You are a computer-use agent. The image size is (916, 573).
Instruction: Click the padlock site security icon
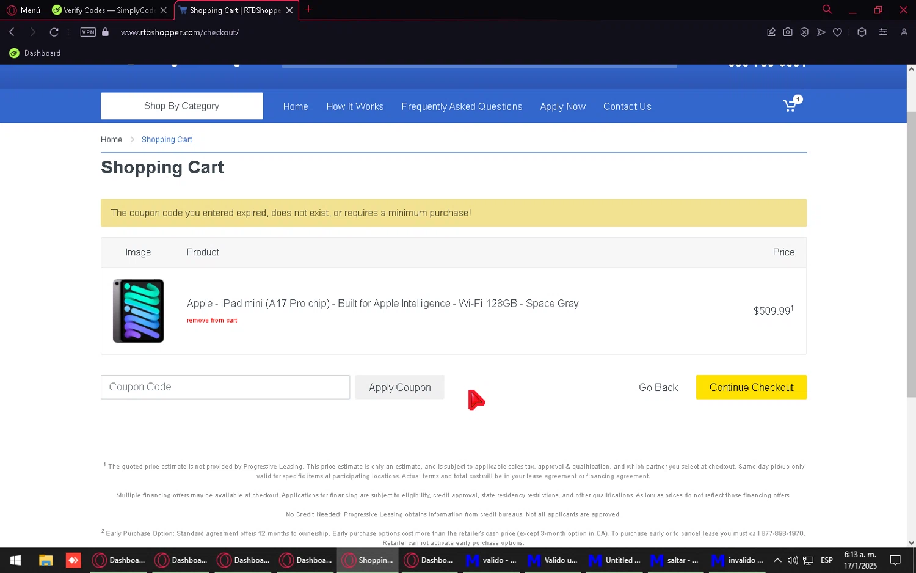105,32
